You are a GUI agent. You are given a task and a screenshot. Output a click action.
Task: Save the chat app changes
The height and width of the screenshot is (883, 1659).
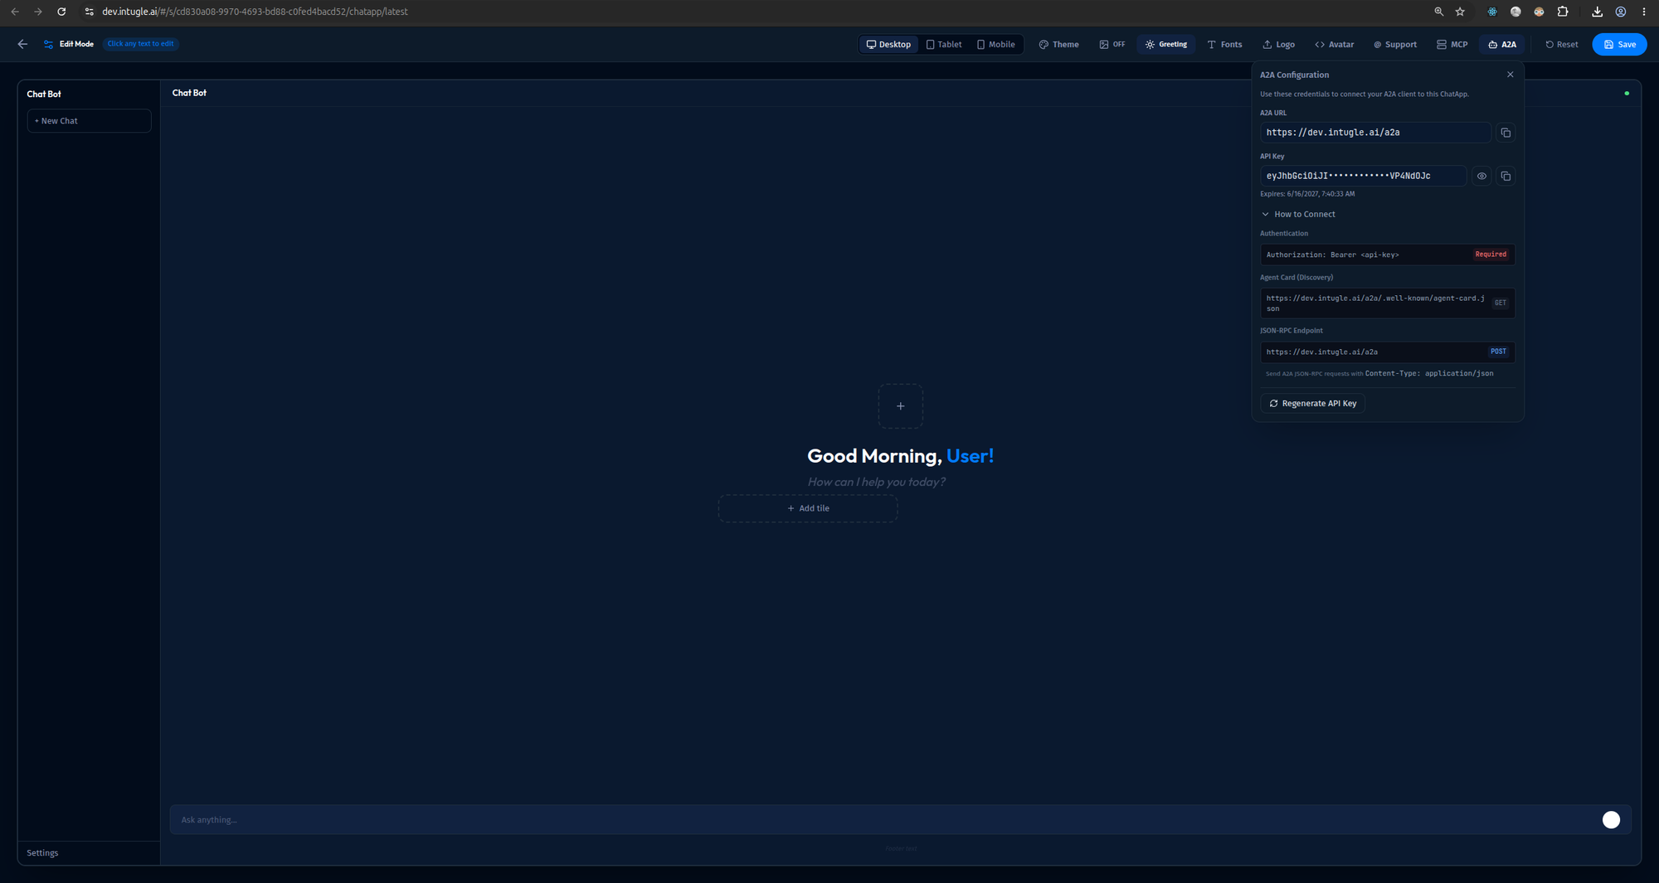(x=1619, y=45)
